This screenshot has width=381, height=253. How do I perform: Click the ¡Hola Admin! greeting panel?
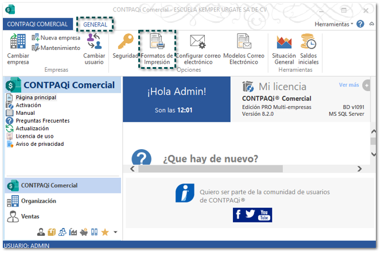click(177, 99)
